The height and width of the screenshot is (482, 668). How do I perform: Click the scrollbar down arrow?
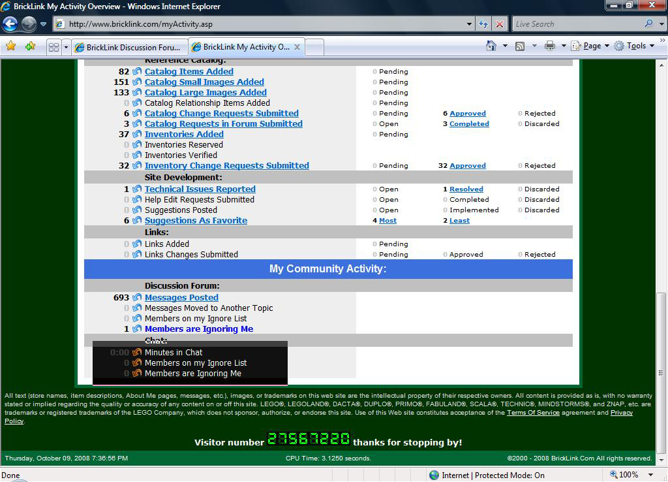click(x=661, y=460)
